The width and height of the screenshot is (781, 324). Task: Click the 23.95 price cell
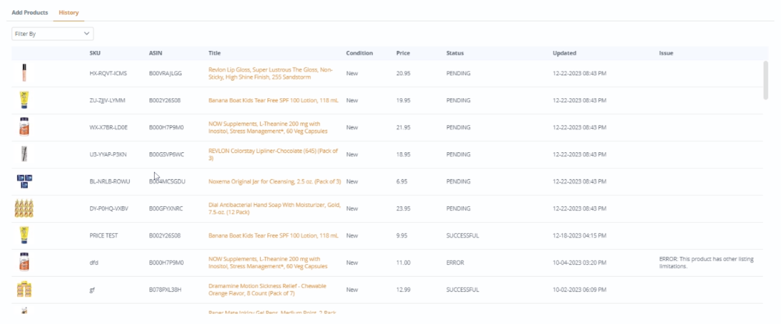404,208
